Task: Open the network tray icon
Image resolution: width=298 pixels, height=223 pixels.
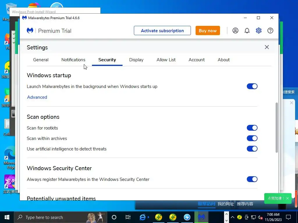Action: 253,217
